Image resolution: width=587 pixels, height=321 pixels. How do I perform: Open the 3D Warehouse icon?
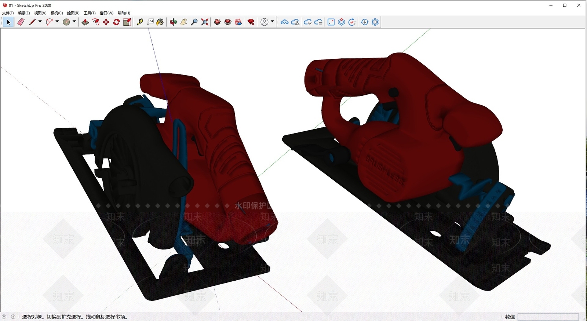(217, 22)
